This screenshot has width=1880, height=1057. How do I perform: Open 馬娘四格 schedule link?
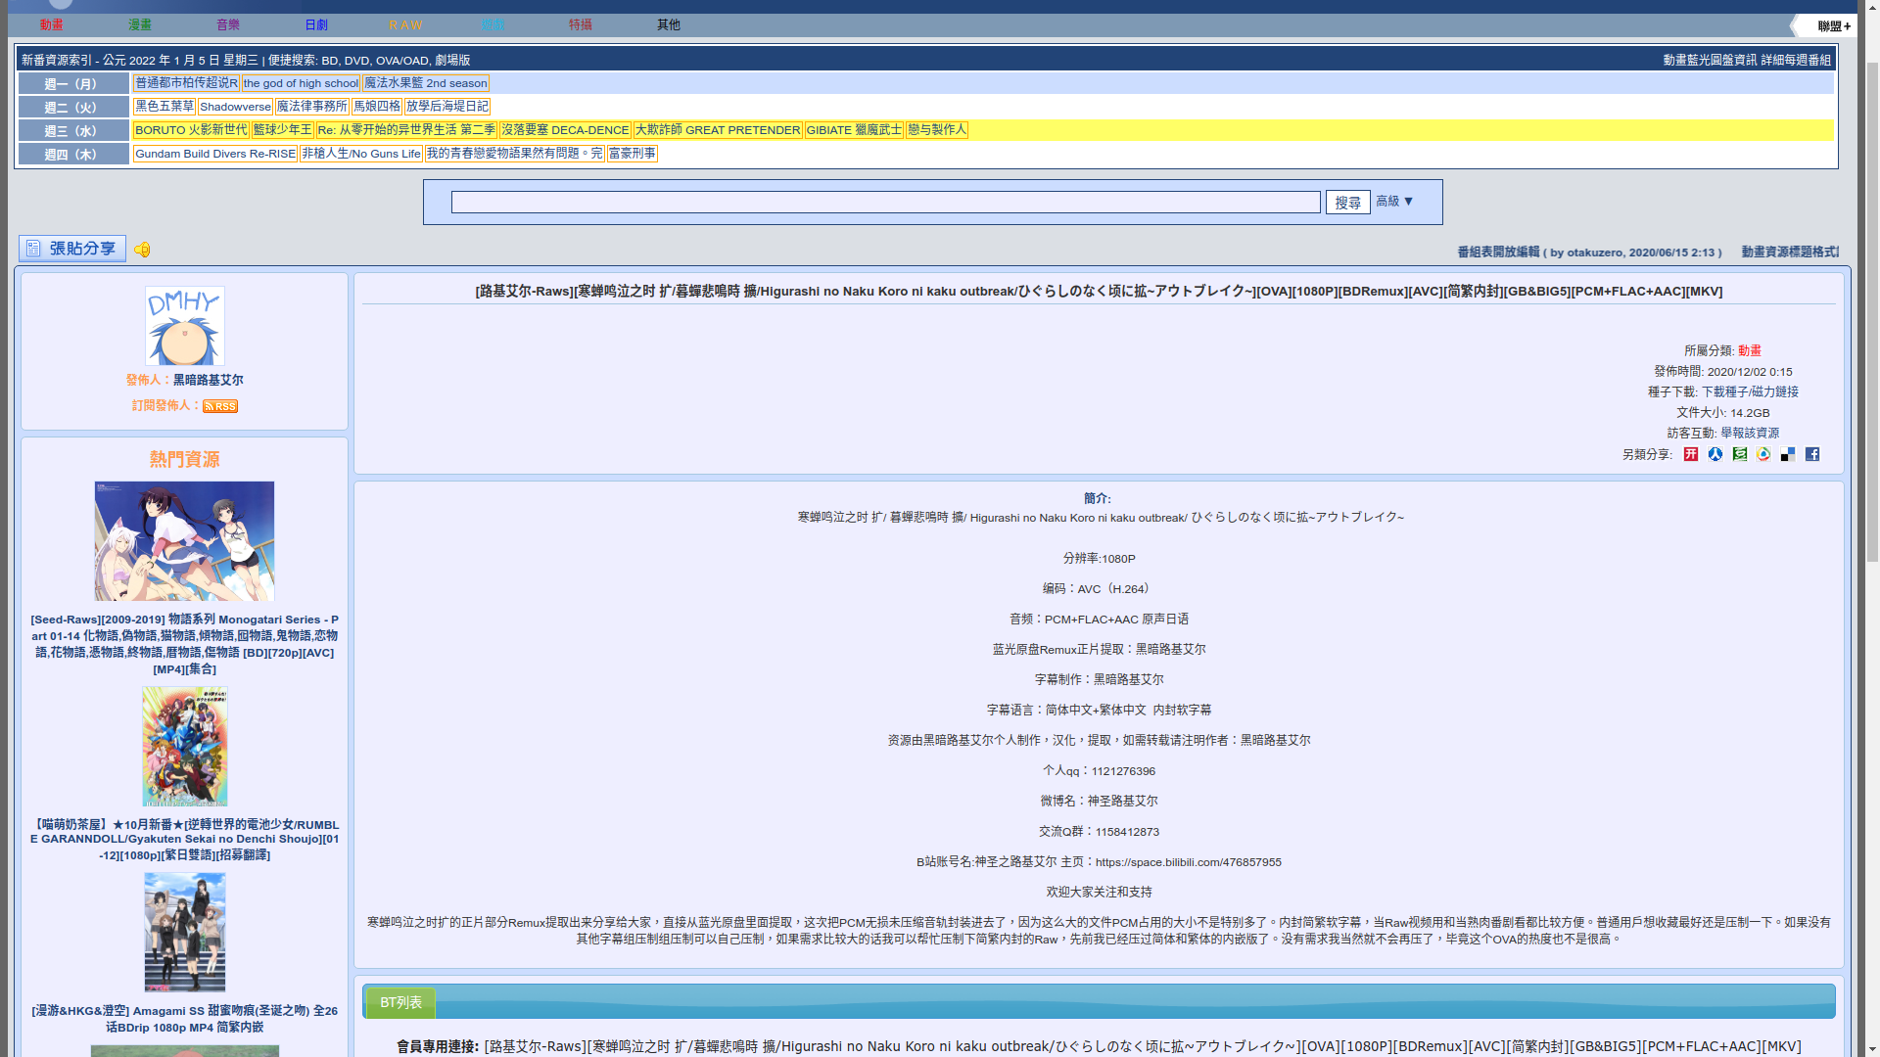click(377, 107)
